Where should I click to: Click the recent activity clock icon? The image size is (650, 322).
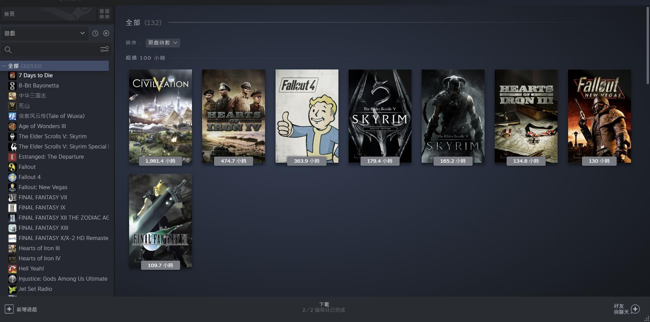95,33
